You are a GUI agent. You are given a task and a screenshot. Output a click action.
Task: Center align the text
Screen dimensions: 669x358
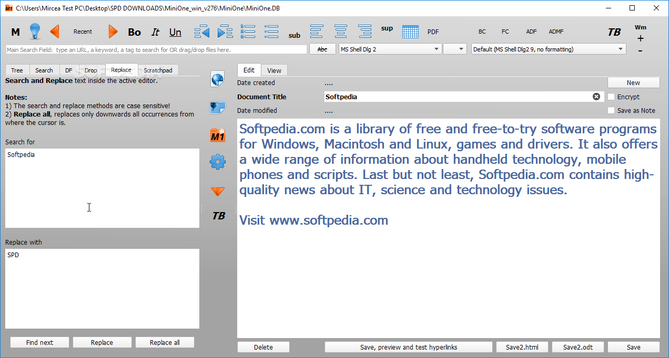pos(341,31)
